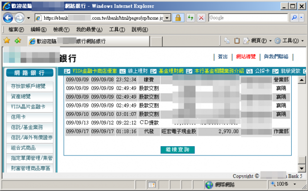This screenshot has width=308, height=191.
Task: Click the security lock icon in address bar
Action: 178,18
